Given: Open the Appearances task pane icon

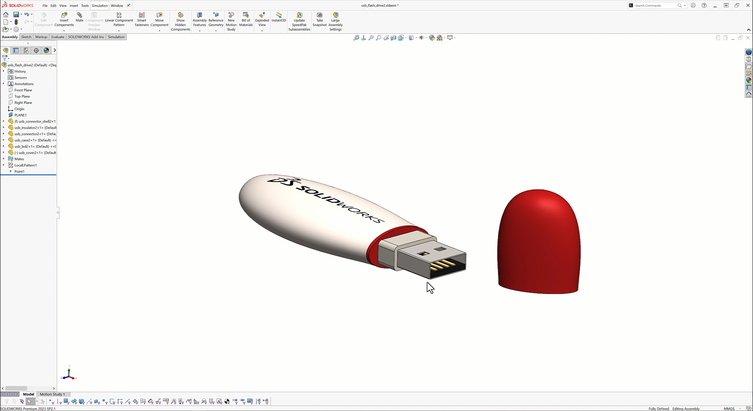Looking at the screenshot, I should click(x=749, y=80).
